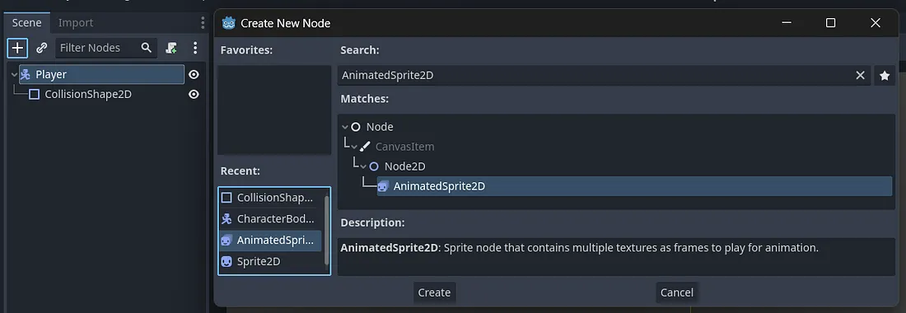Image resolution: width=906 pixels, height=313 pixels.
Task: Select Sprite2D from the Recent list
Action: click(270, 262)
